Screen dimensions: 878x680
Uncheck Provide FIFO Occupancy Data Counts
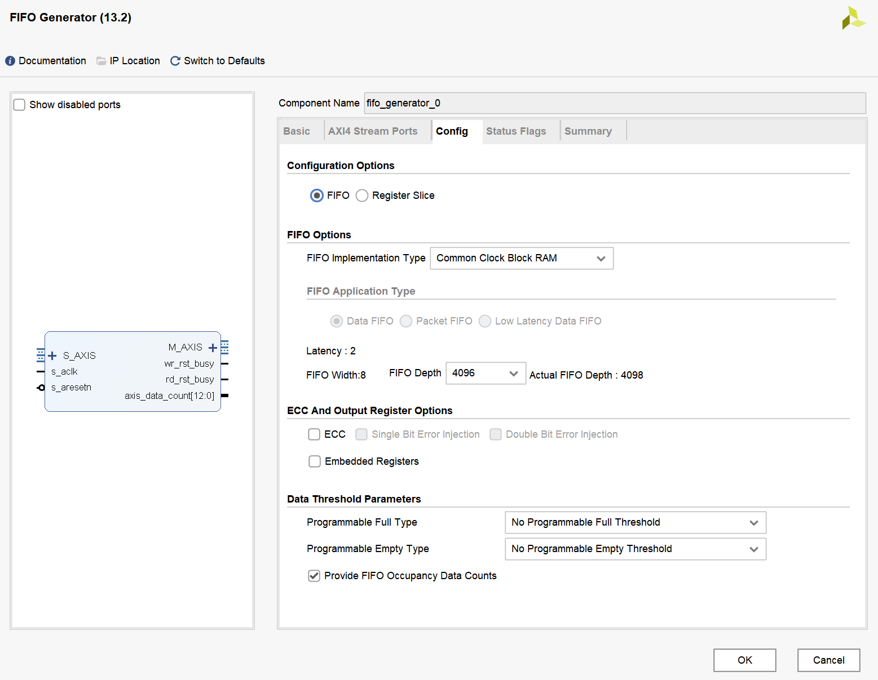pos(314,576)
